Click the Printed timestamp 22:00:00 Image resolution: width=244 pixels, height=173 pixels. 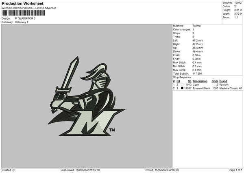click(174, 170)
